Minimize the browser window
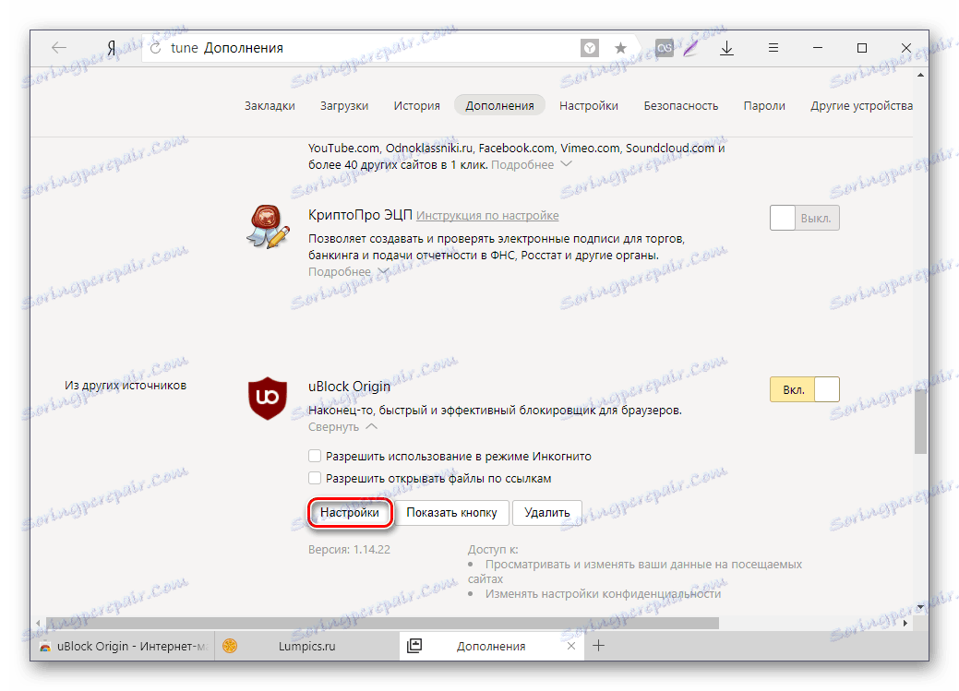 pyautogui.click(x=817, y=48)
